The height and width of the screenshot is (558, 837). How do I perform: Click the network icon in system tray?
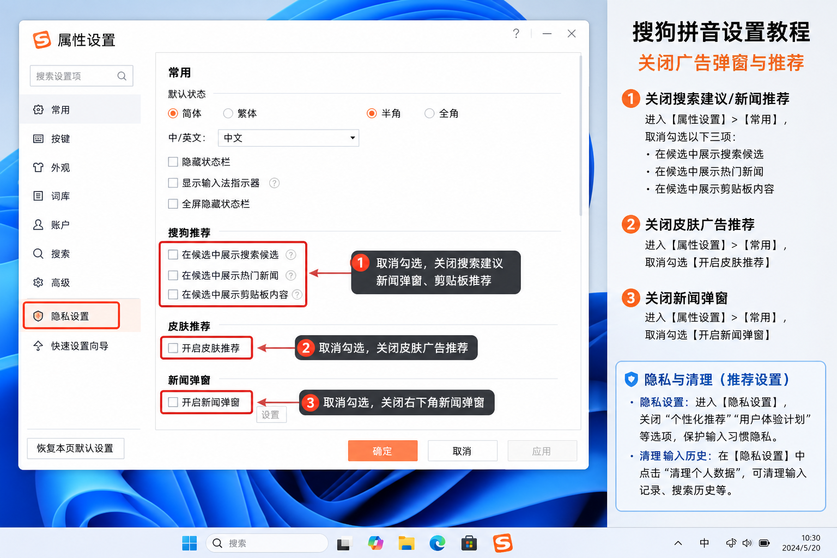(x=731, y=543)
